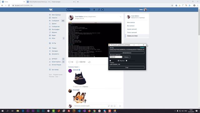Switch to the second browser tab

coord(38,2)
